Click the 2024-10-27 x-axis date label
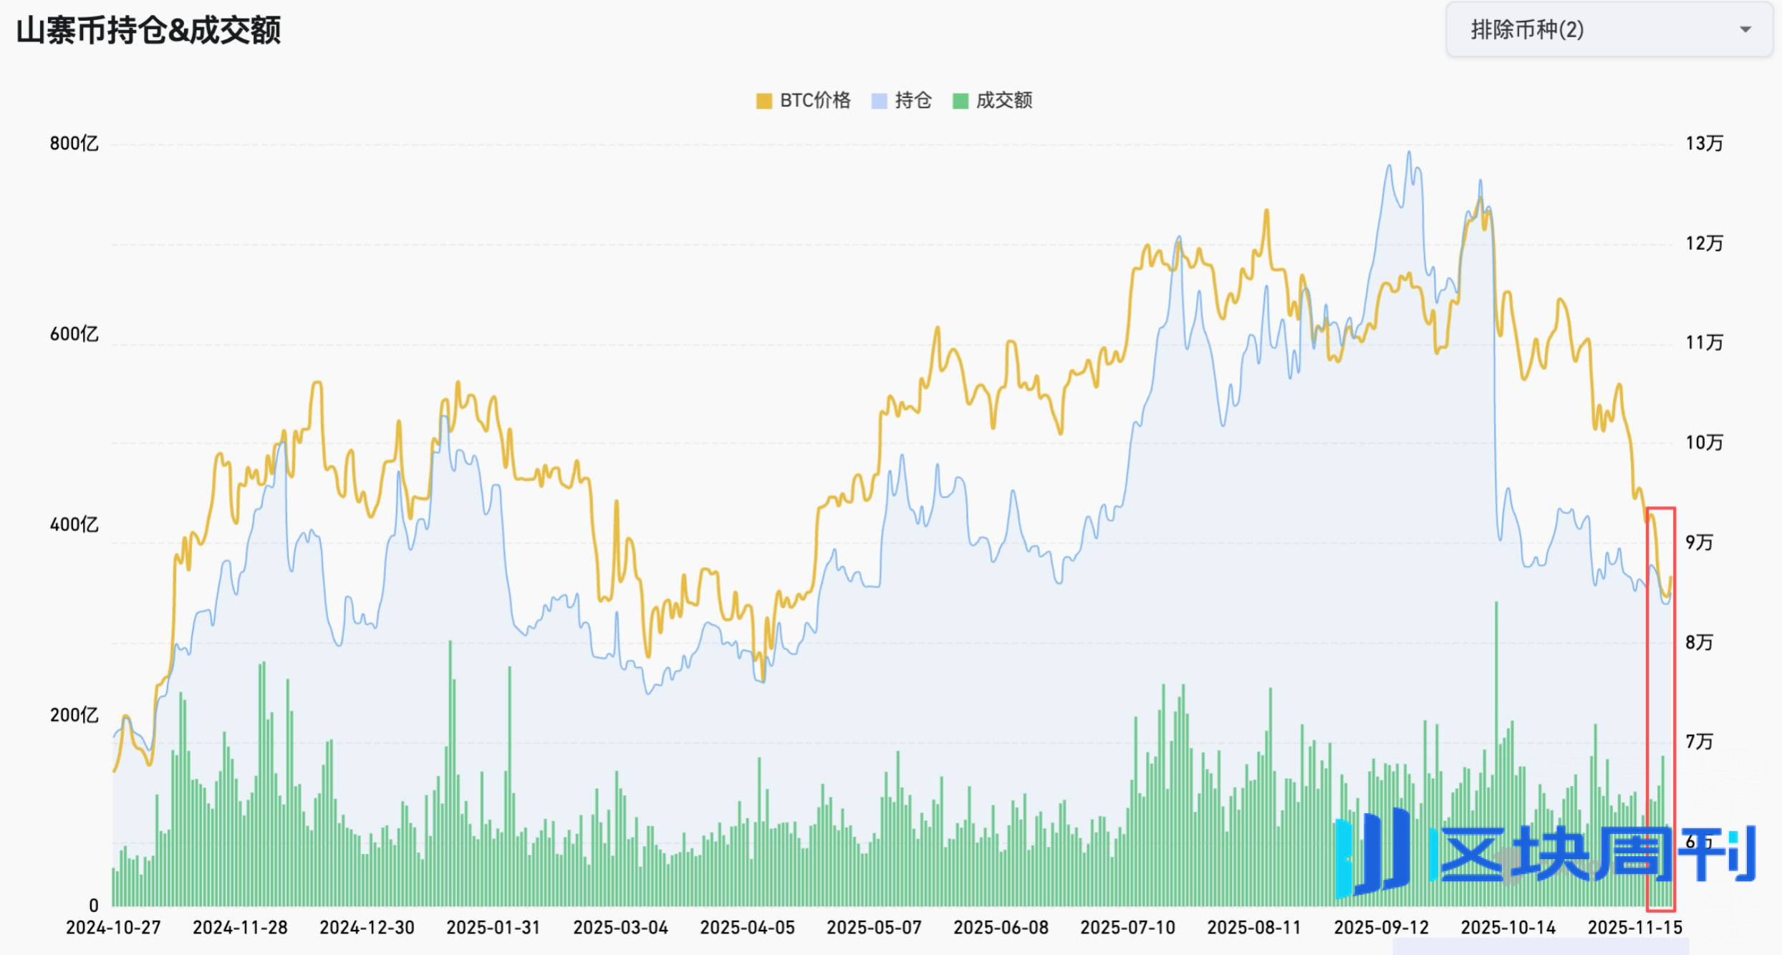Screen dimensions: 1782x955 click(x=113, y=928)
